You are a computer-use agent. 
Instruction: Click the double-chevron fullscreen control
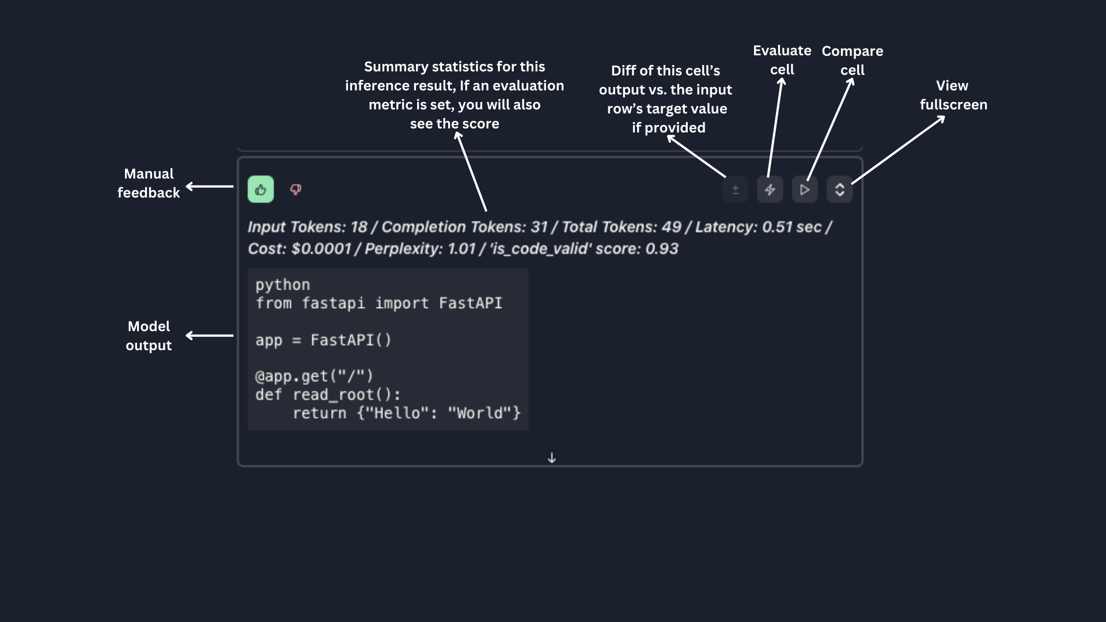click(839, 189)
